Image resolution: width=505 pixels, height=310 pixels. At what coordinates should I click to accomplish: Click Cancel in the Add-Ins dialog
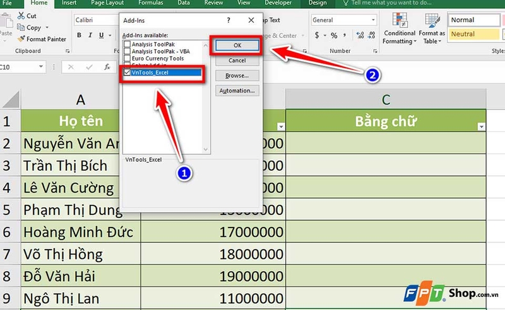[237, 60]
